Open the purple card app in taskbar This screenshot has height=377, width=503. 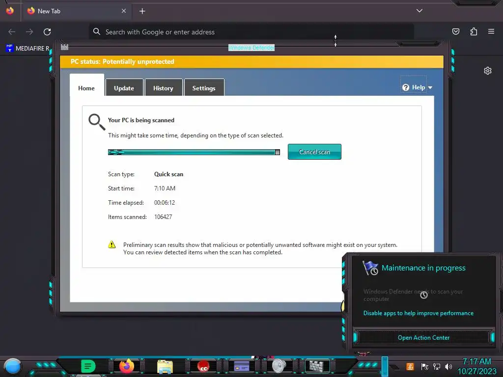tap(242, 366)
